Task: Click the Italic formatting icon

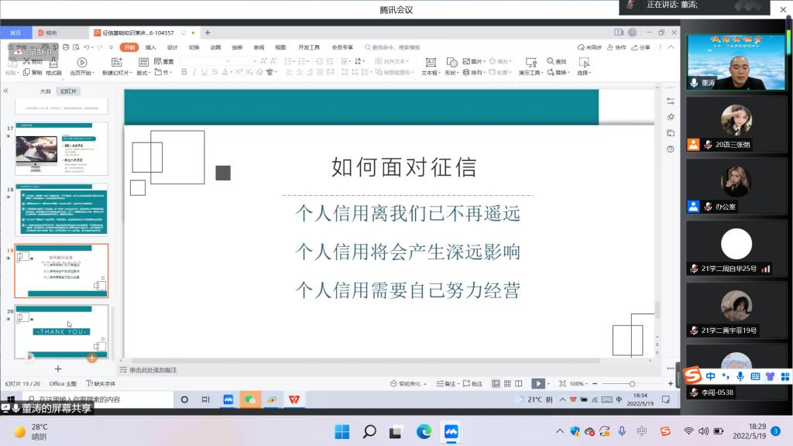Action: tap(194, 72)
